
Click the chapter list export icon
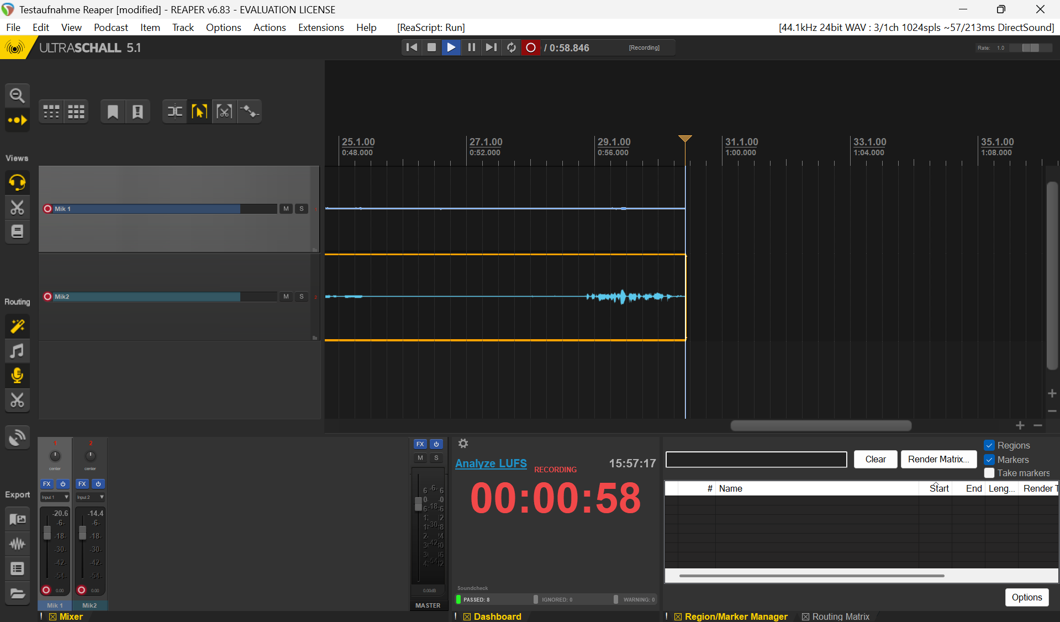17,569
